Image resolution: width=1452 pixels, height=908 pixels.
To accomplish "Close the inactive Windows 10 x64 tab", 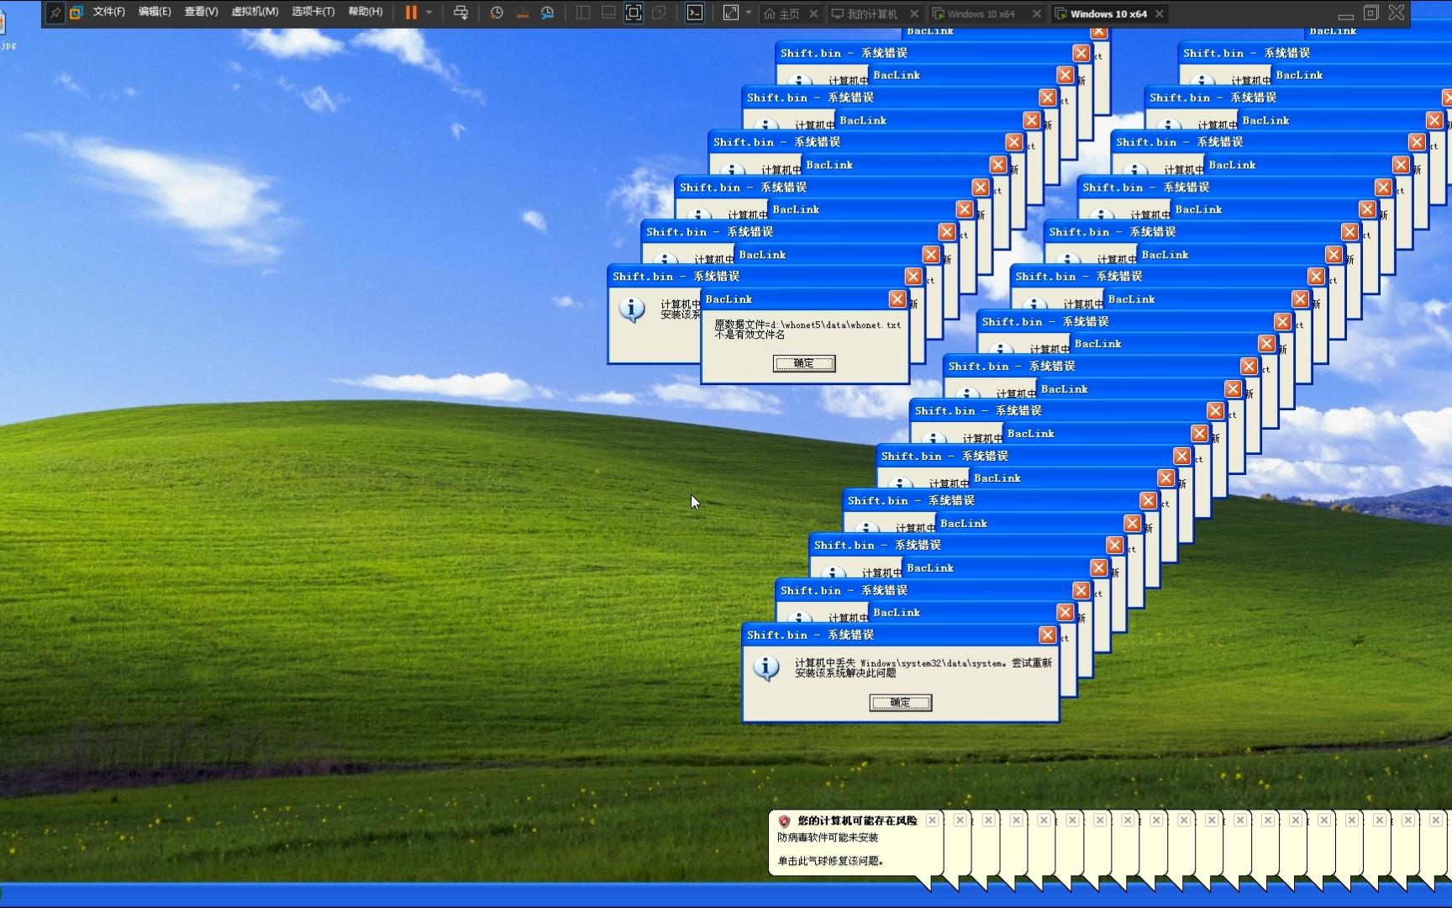I will click(1037, 13).
